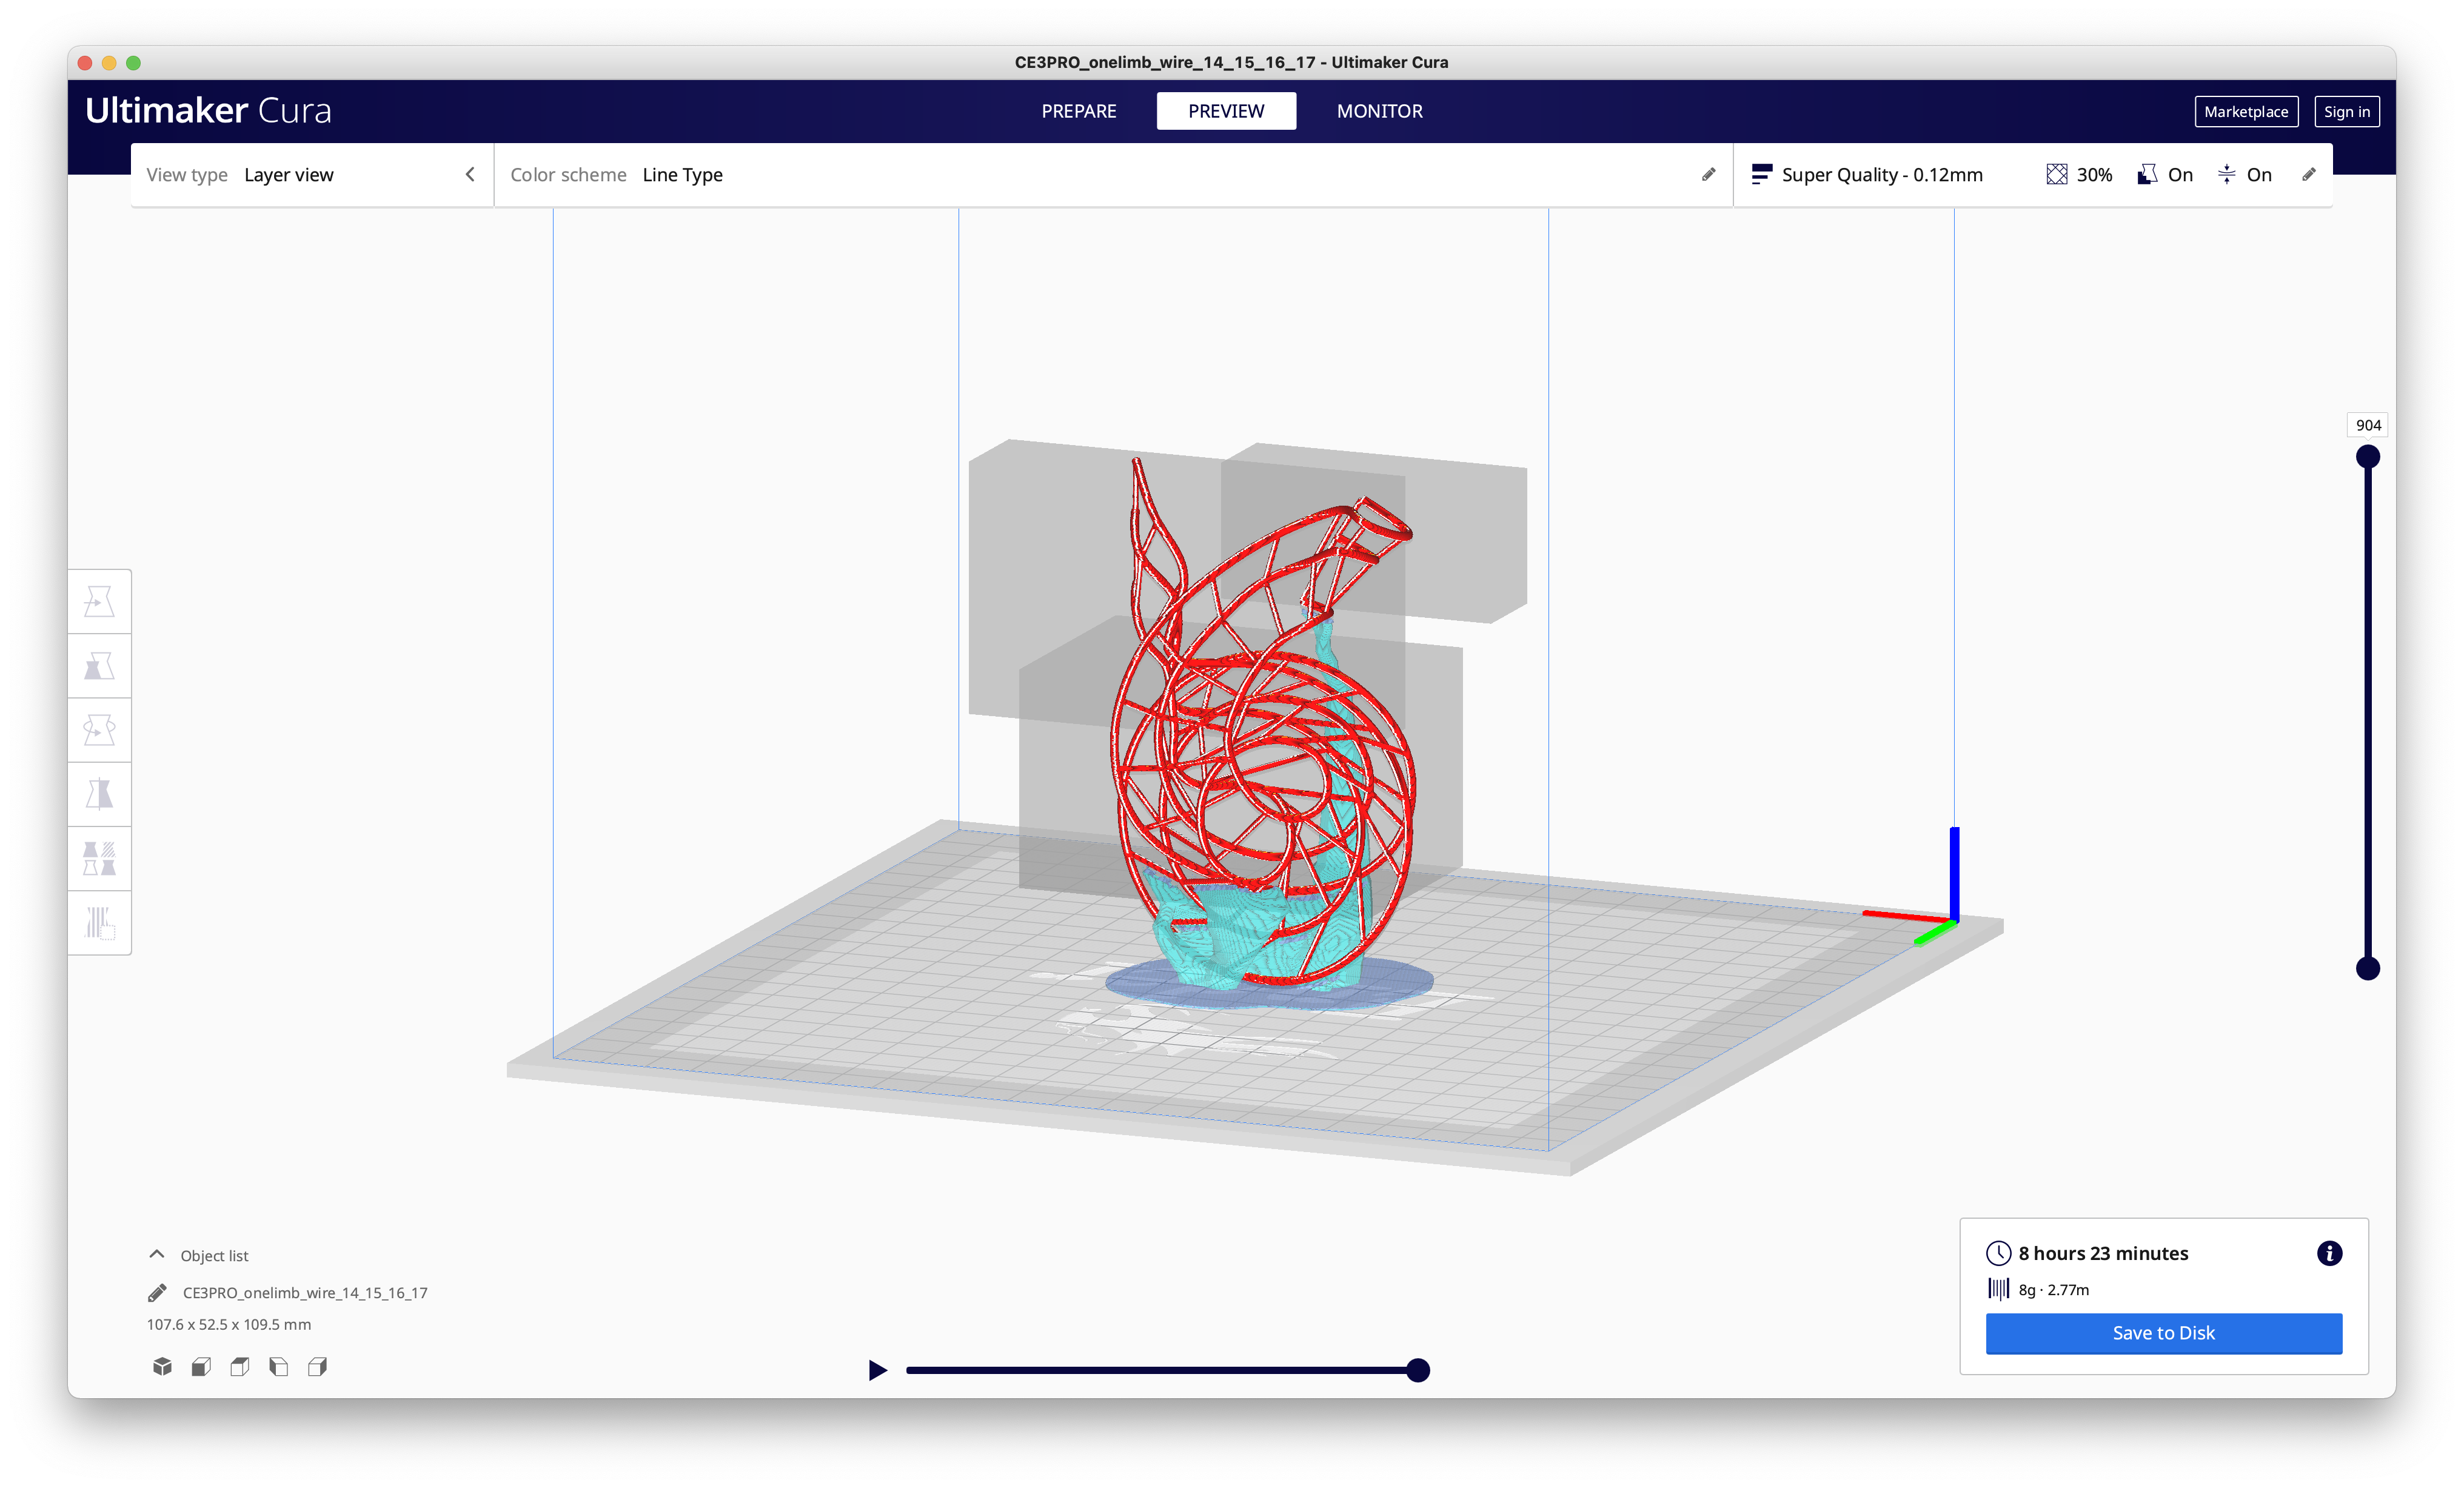2464x1488 pixels.
Task: Click the print time info icon
Action: coord(2329,1253)
